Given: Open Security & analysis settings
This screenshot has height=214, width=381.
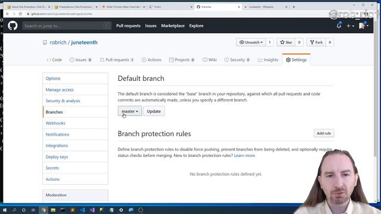Looking at the screenshot, I should [76, 100].
